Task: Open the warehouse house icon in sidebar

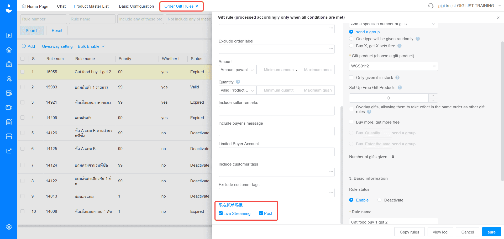Action: (x=9, y=50)
